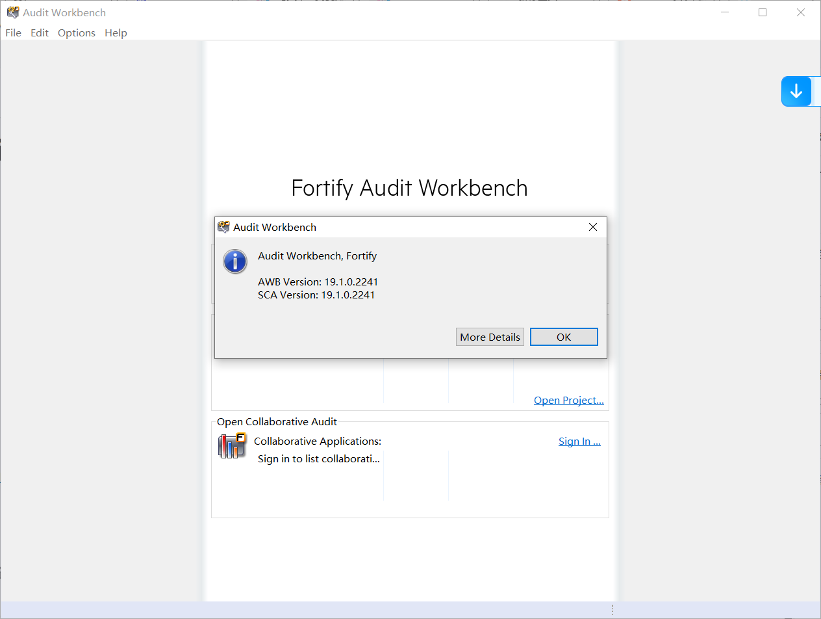
Task: Open the Options menu
Action: click(x=77, y=33)
